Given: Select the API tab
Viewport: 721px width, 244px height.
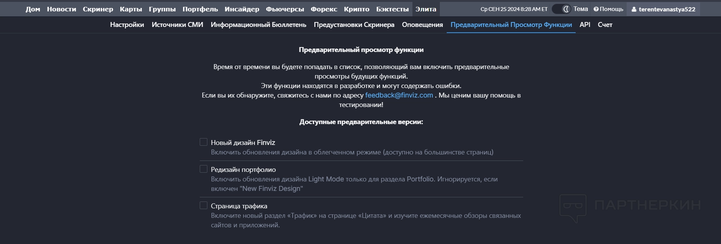Looking at the screenshot, I should [x=585, y=25].
